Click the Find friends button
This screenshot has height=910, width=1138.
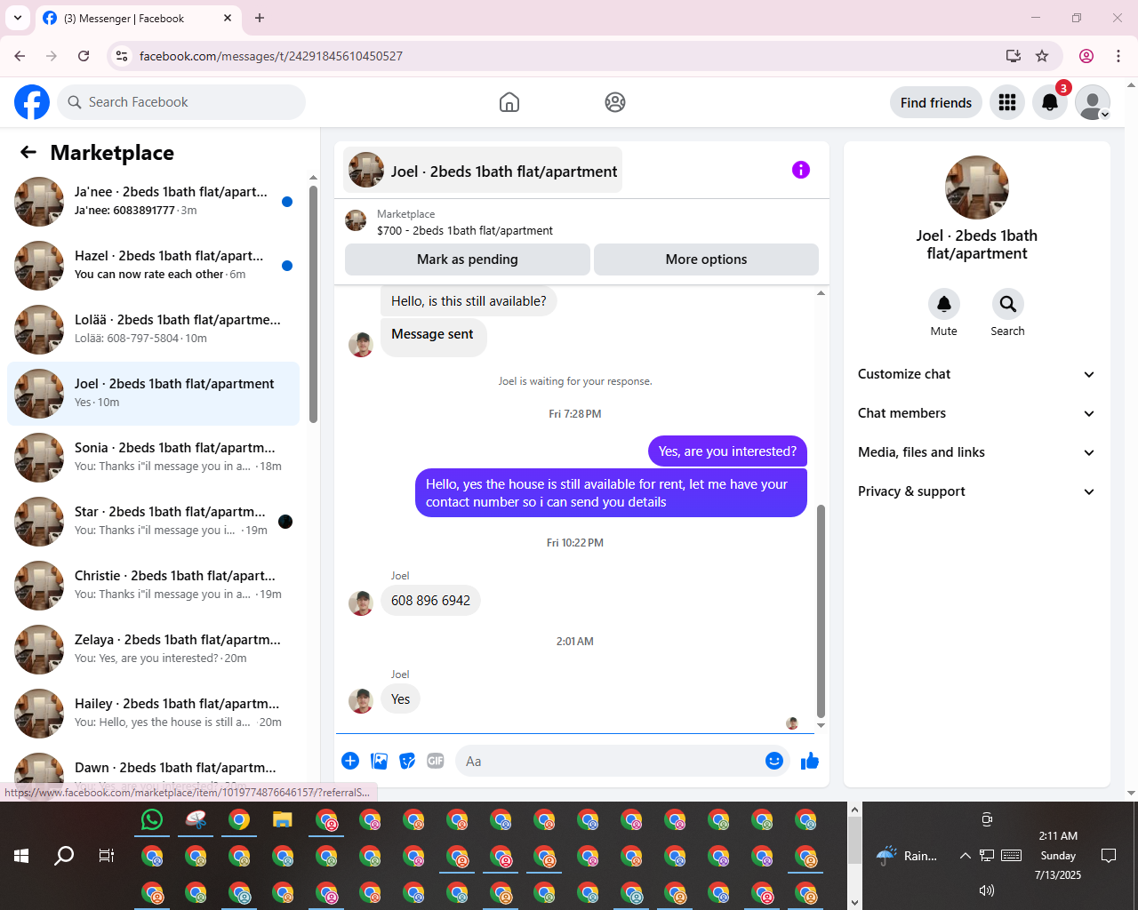coord(936,102)
